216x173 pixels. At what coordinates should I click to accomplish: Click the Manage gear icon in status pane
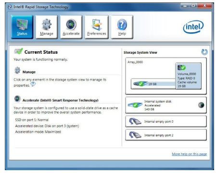(17, 70)
